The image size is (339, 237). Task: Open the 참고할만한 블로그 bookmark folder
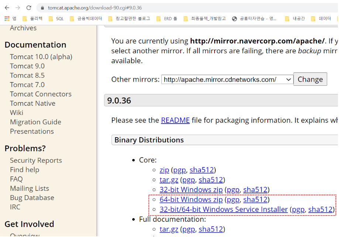pos(129,18)
